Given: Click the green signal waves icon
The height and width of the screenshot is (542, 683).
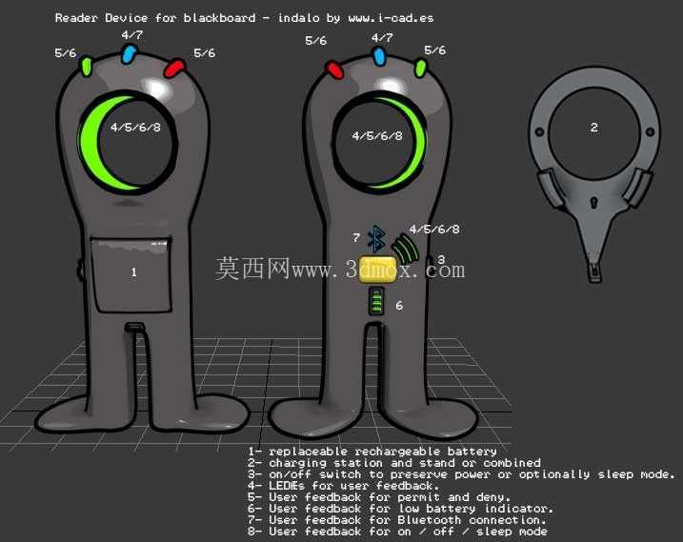Looking at the screenshot, I should (405, 250).
